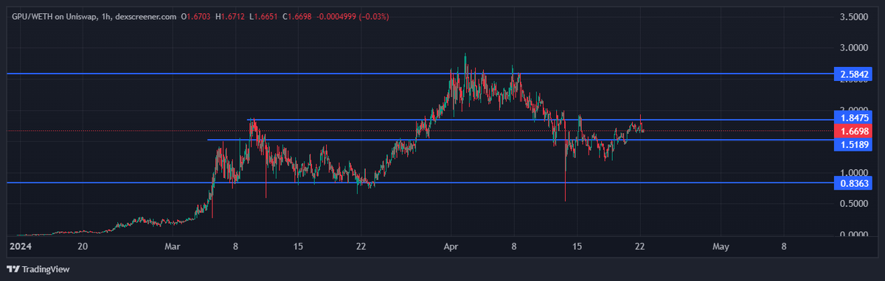Select the 1.8475 price level label
This screenshot has height=281, width=885.
click(x=853, y=118)
